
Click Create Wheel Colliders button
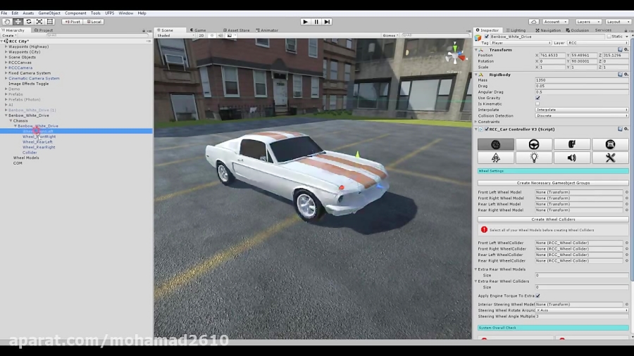tap(553, 220)
